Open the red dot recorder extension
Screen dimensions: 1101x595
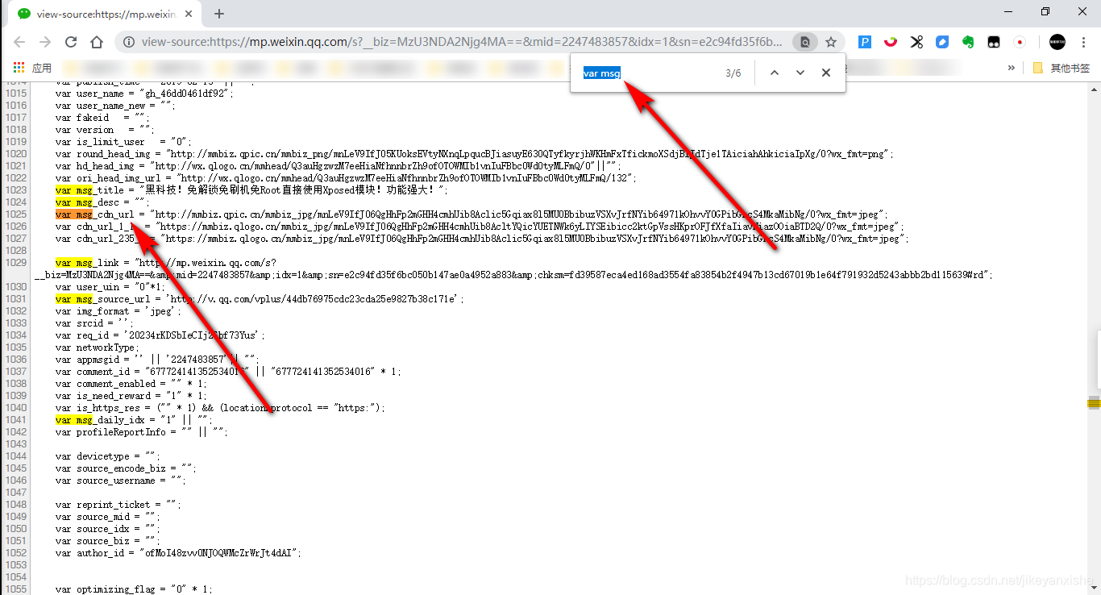[x=1020, y=42]
